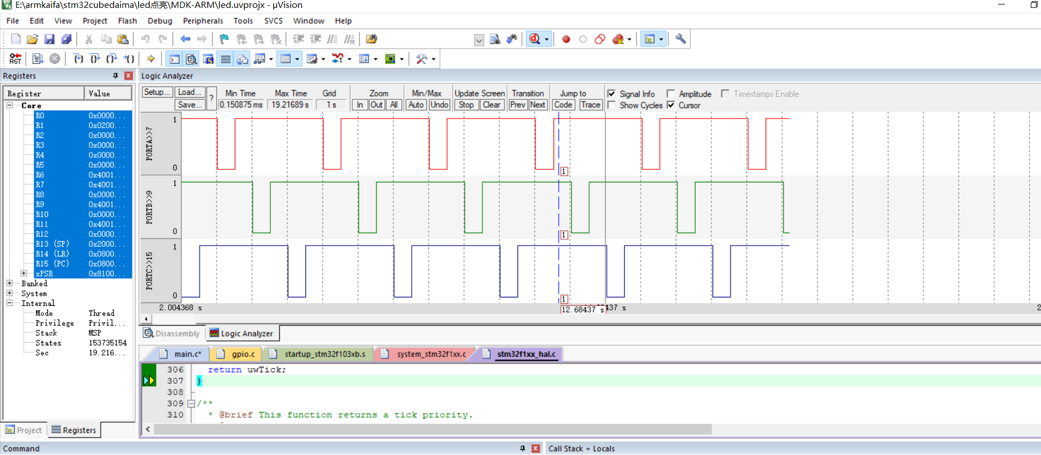Click Kill All Breakpoints icon
Screen dimensions: 1041x455
[618, 39]
